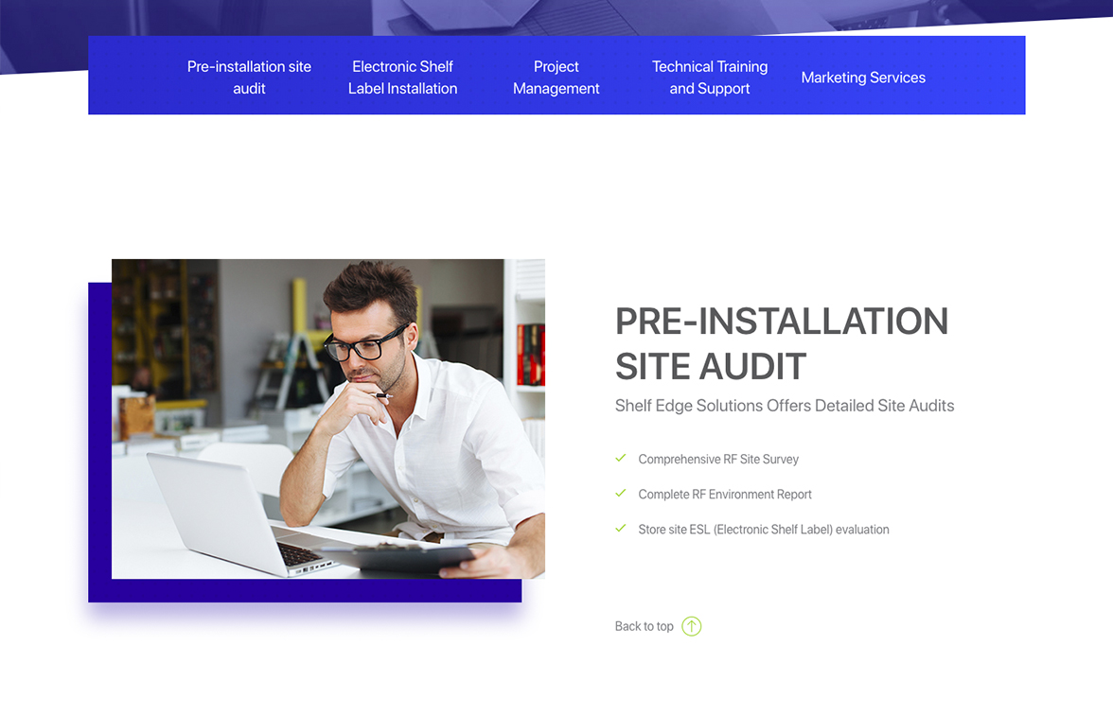Select Comprehensive RF Site Survey list item

[718, 459]
